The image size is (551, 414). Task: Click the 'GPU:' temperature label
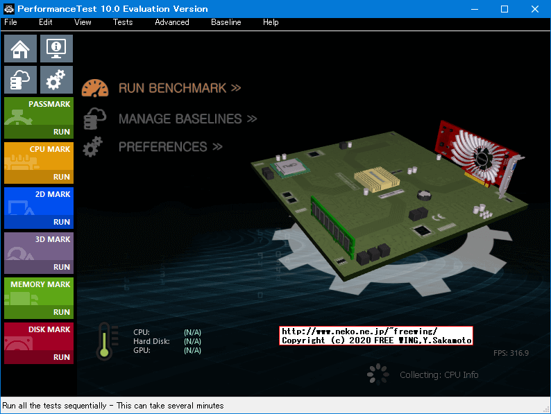[x=142, y=350]
